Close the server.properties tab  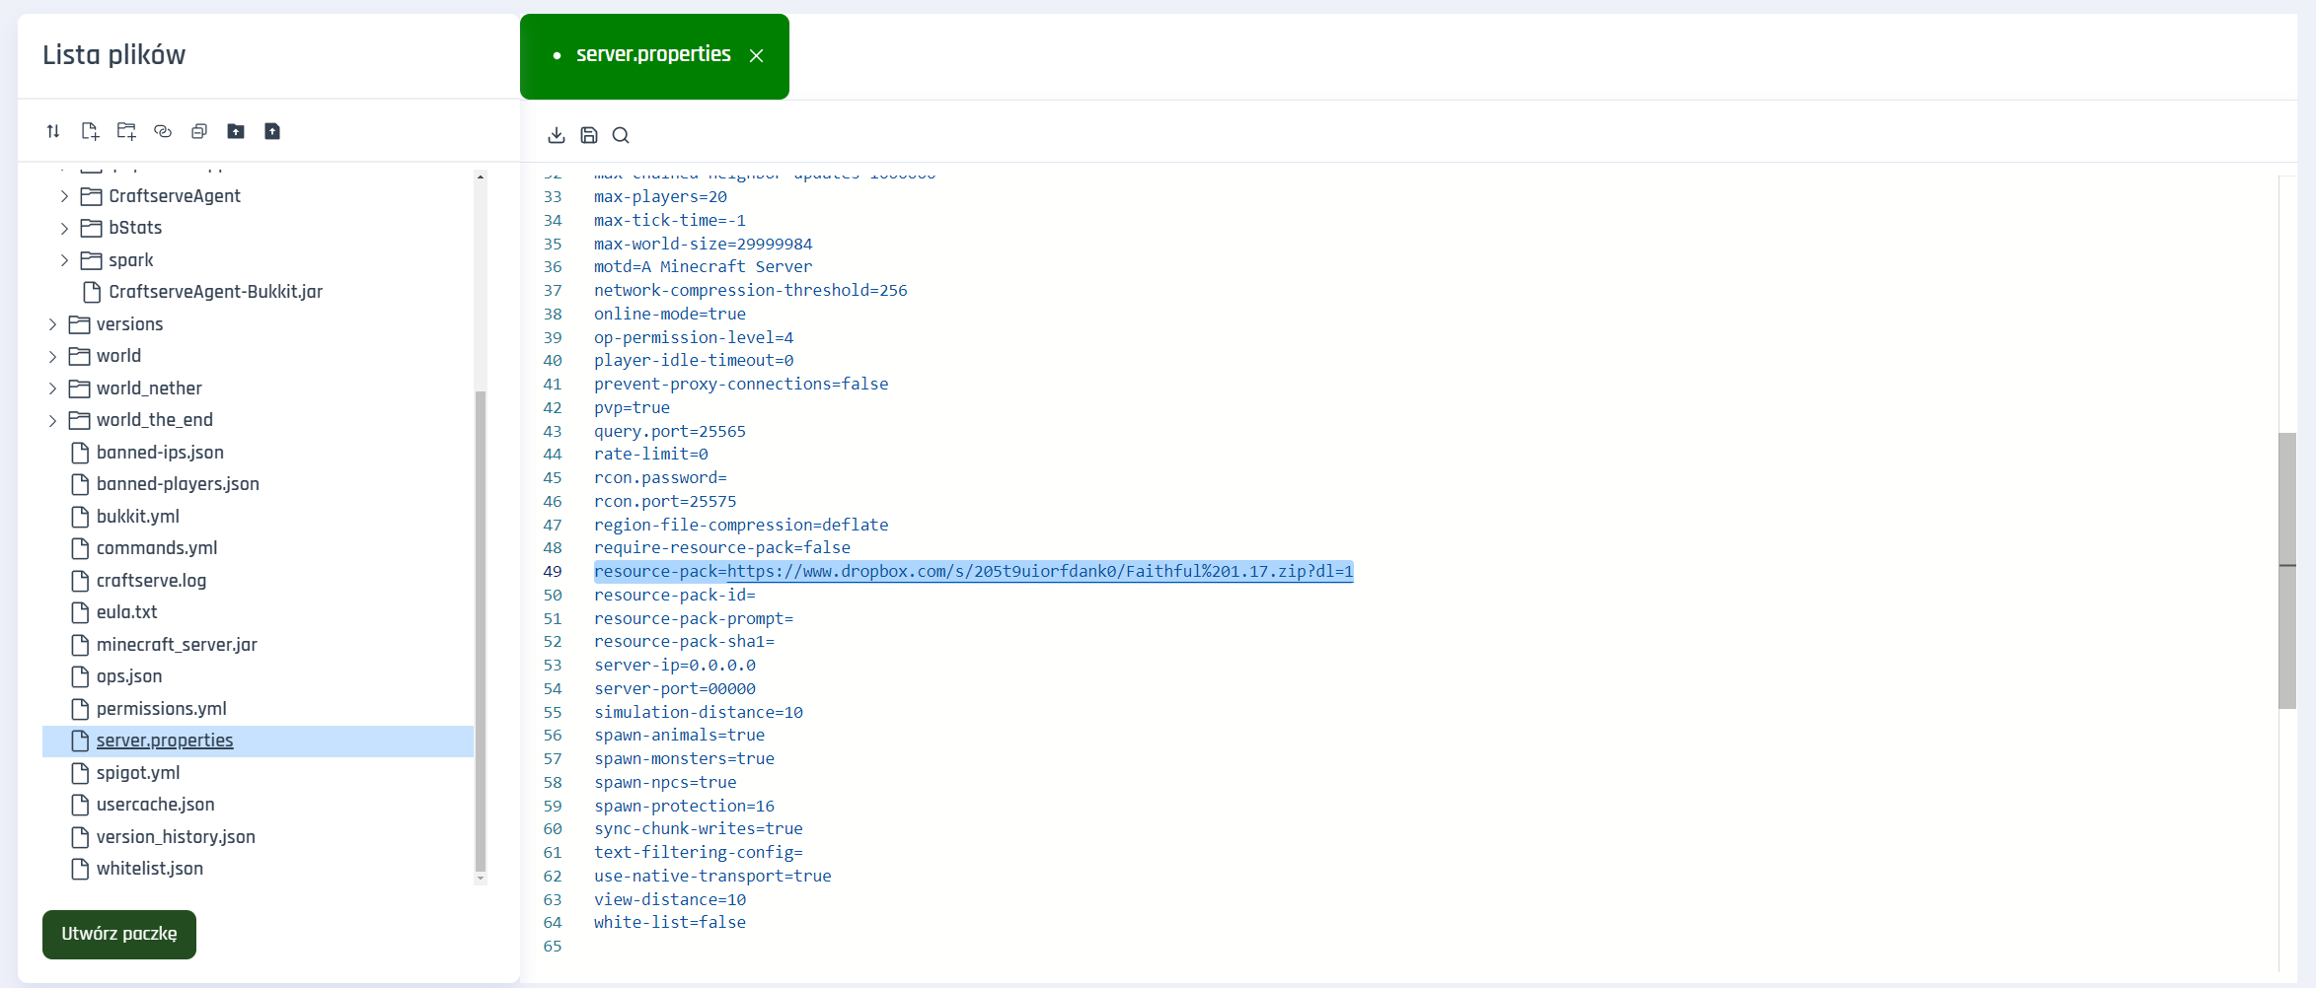pyautogui.click(x=757, y=56)
